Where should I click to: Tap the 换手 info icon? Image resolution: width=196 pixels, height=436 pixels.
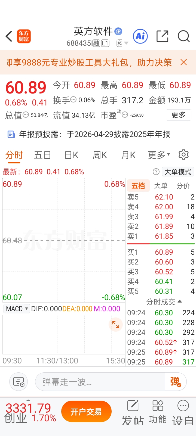73,100
